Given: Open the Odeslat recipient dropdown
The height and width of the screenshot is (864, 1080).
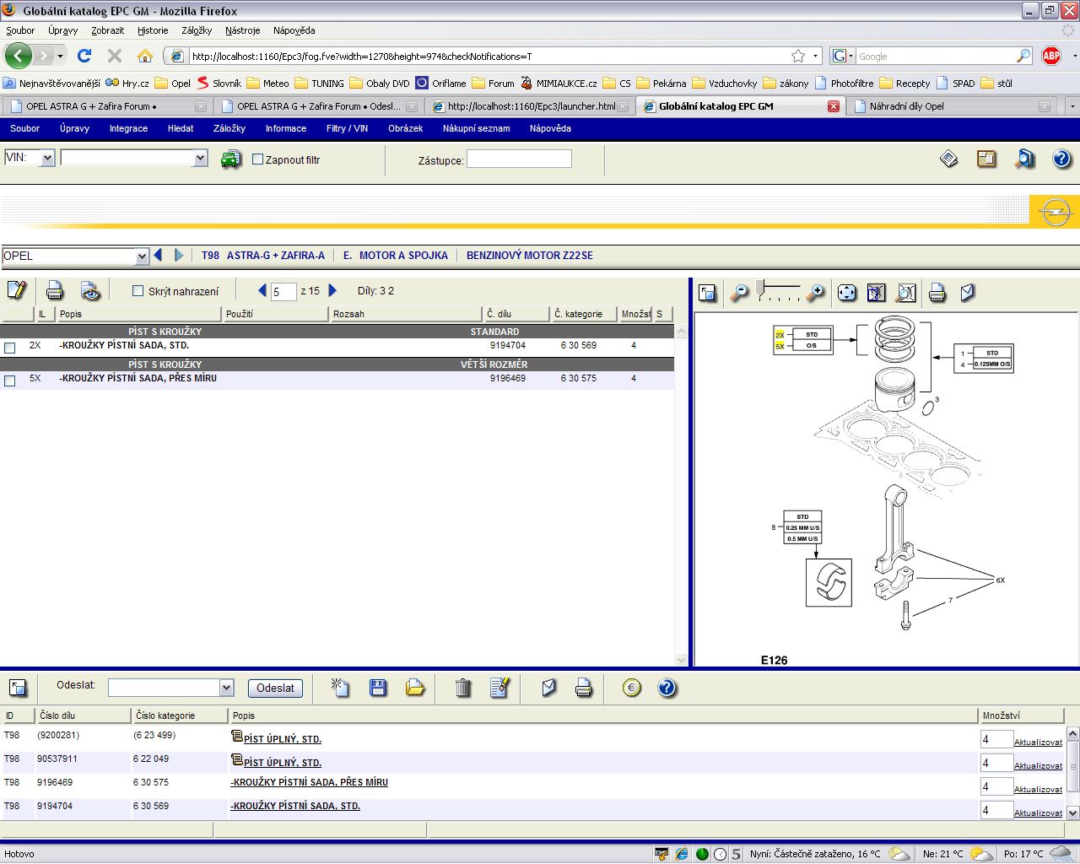Looking at the screenshot, I should coord(226,688).
